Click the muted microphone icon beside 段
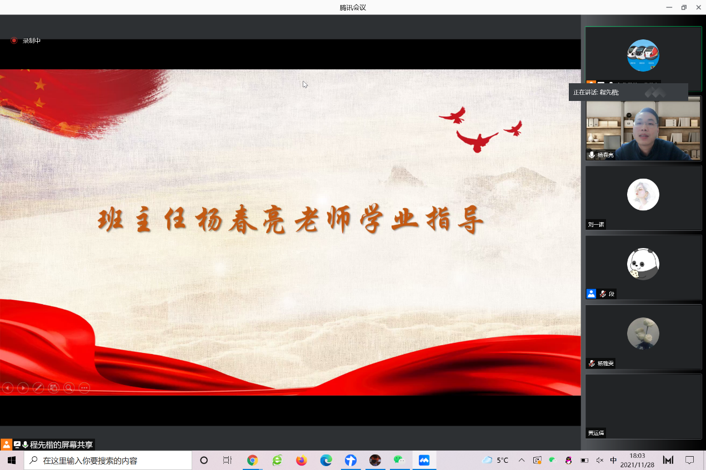The height and width of the screenshot is (470, 706). [603, 294]
